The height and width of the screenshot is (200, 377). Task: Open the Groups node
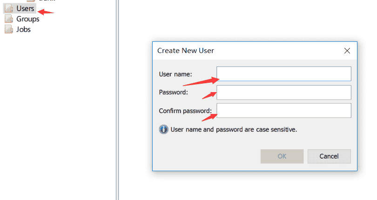(x=27, y=19)
